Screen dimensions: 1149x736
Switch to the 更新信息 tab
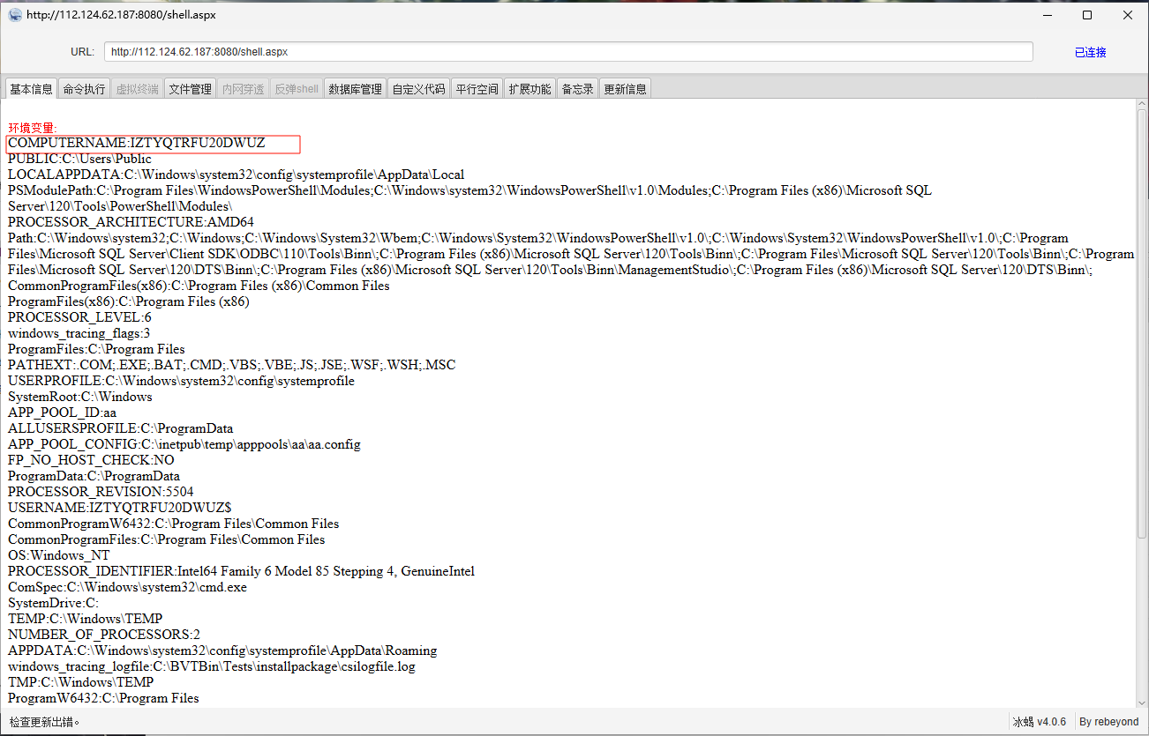625,89
